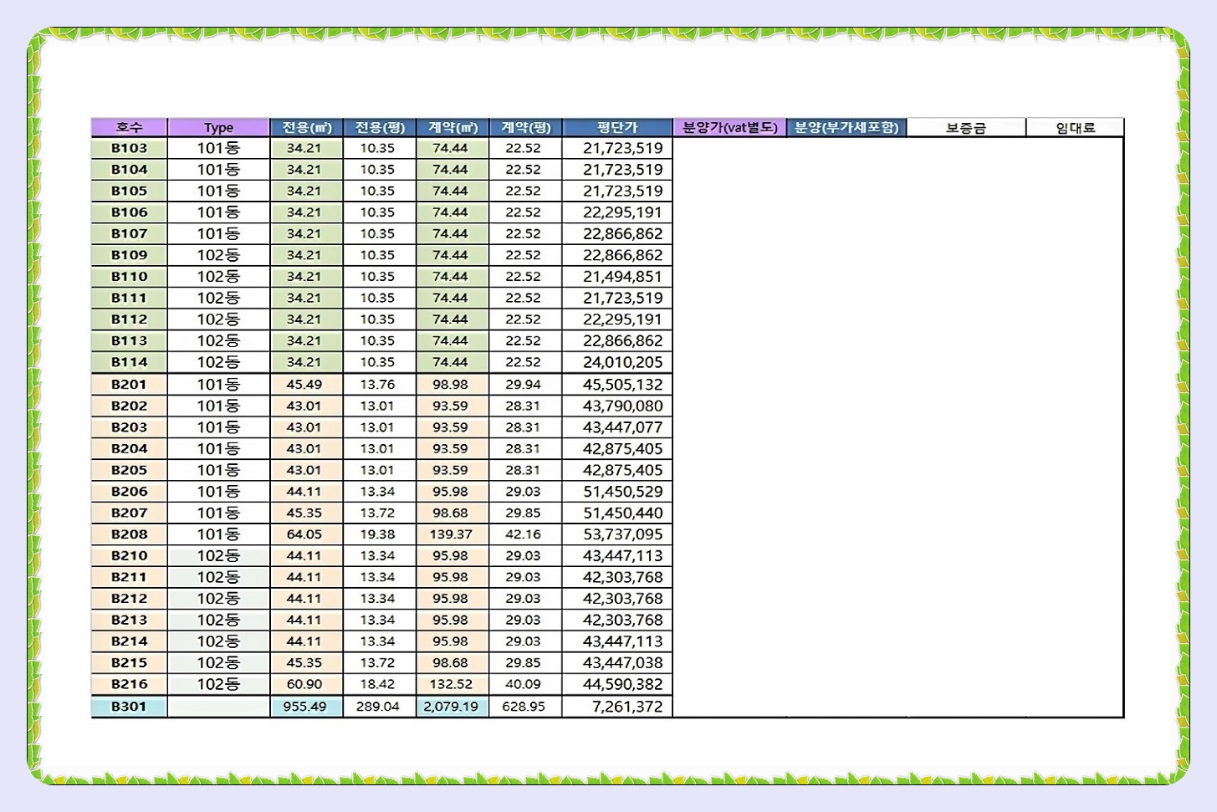The image size is (1217, 812).
Task: Select the 보증금 column header
Action: point(966,127)
